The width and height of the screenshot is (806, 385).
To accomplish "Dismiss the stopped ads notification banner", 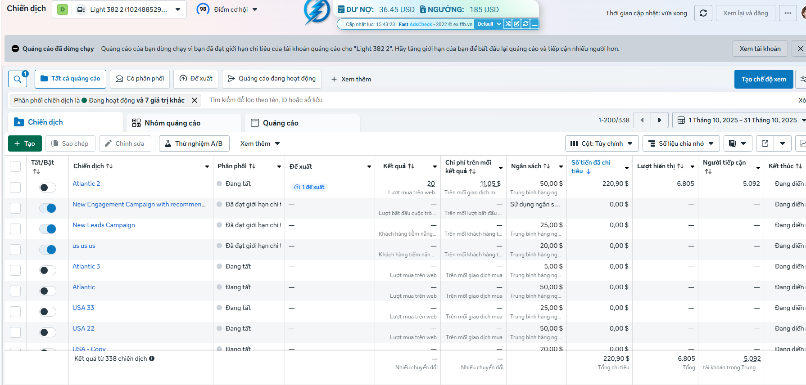I will [800, 49].
